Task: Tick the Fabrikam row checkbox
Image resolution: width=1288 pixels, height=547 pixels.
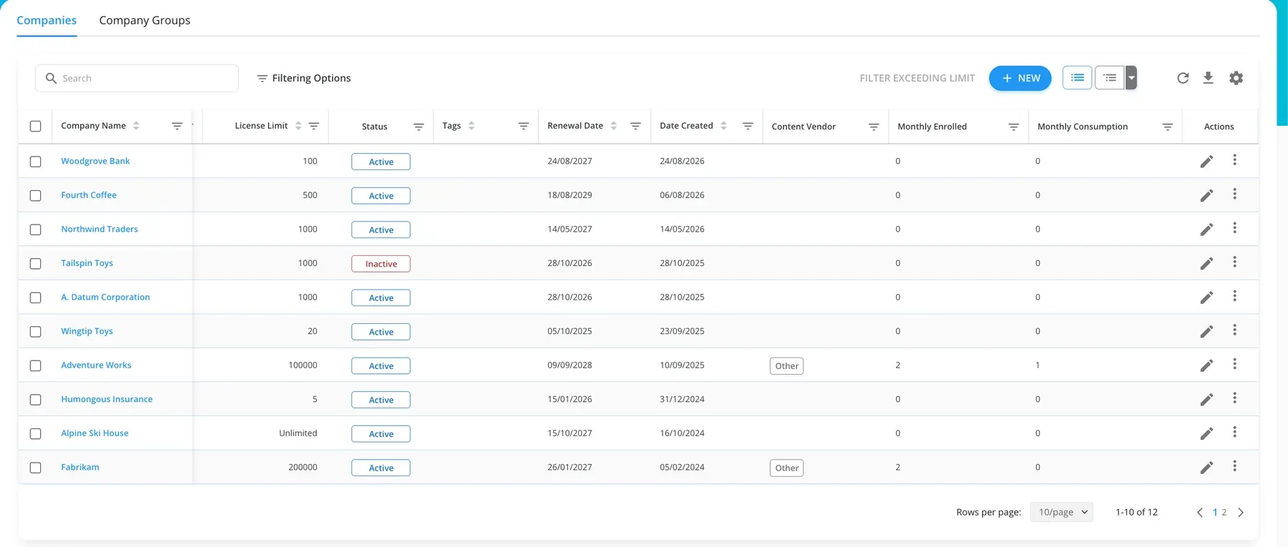Action: pos(35,468)
